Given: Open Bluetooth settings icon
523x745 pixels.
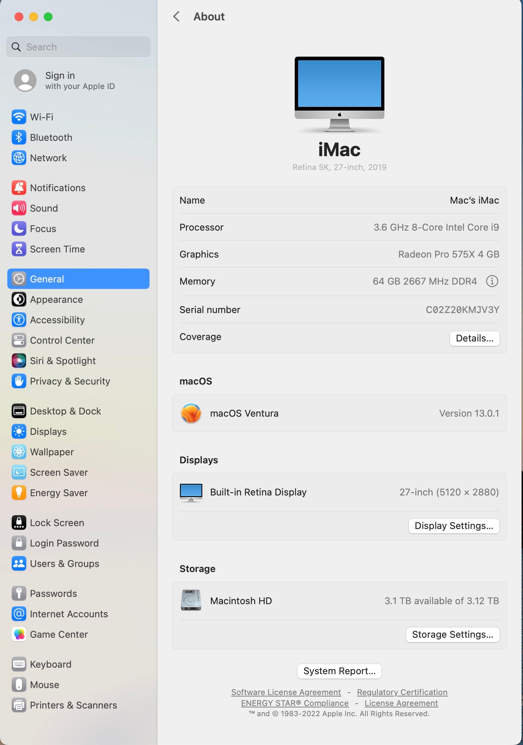Looking at the screenshot, I should (19, 138).
